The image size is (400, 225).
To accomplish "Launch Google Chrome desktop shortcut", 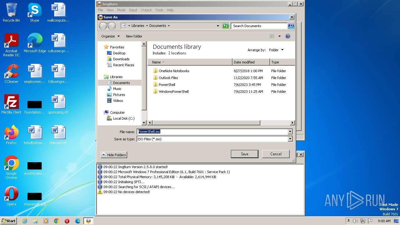I will (x=11, y=167).
